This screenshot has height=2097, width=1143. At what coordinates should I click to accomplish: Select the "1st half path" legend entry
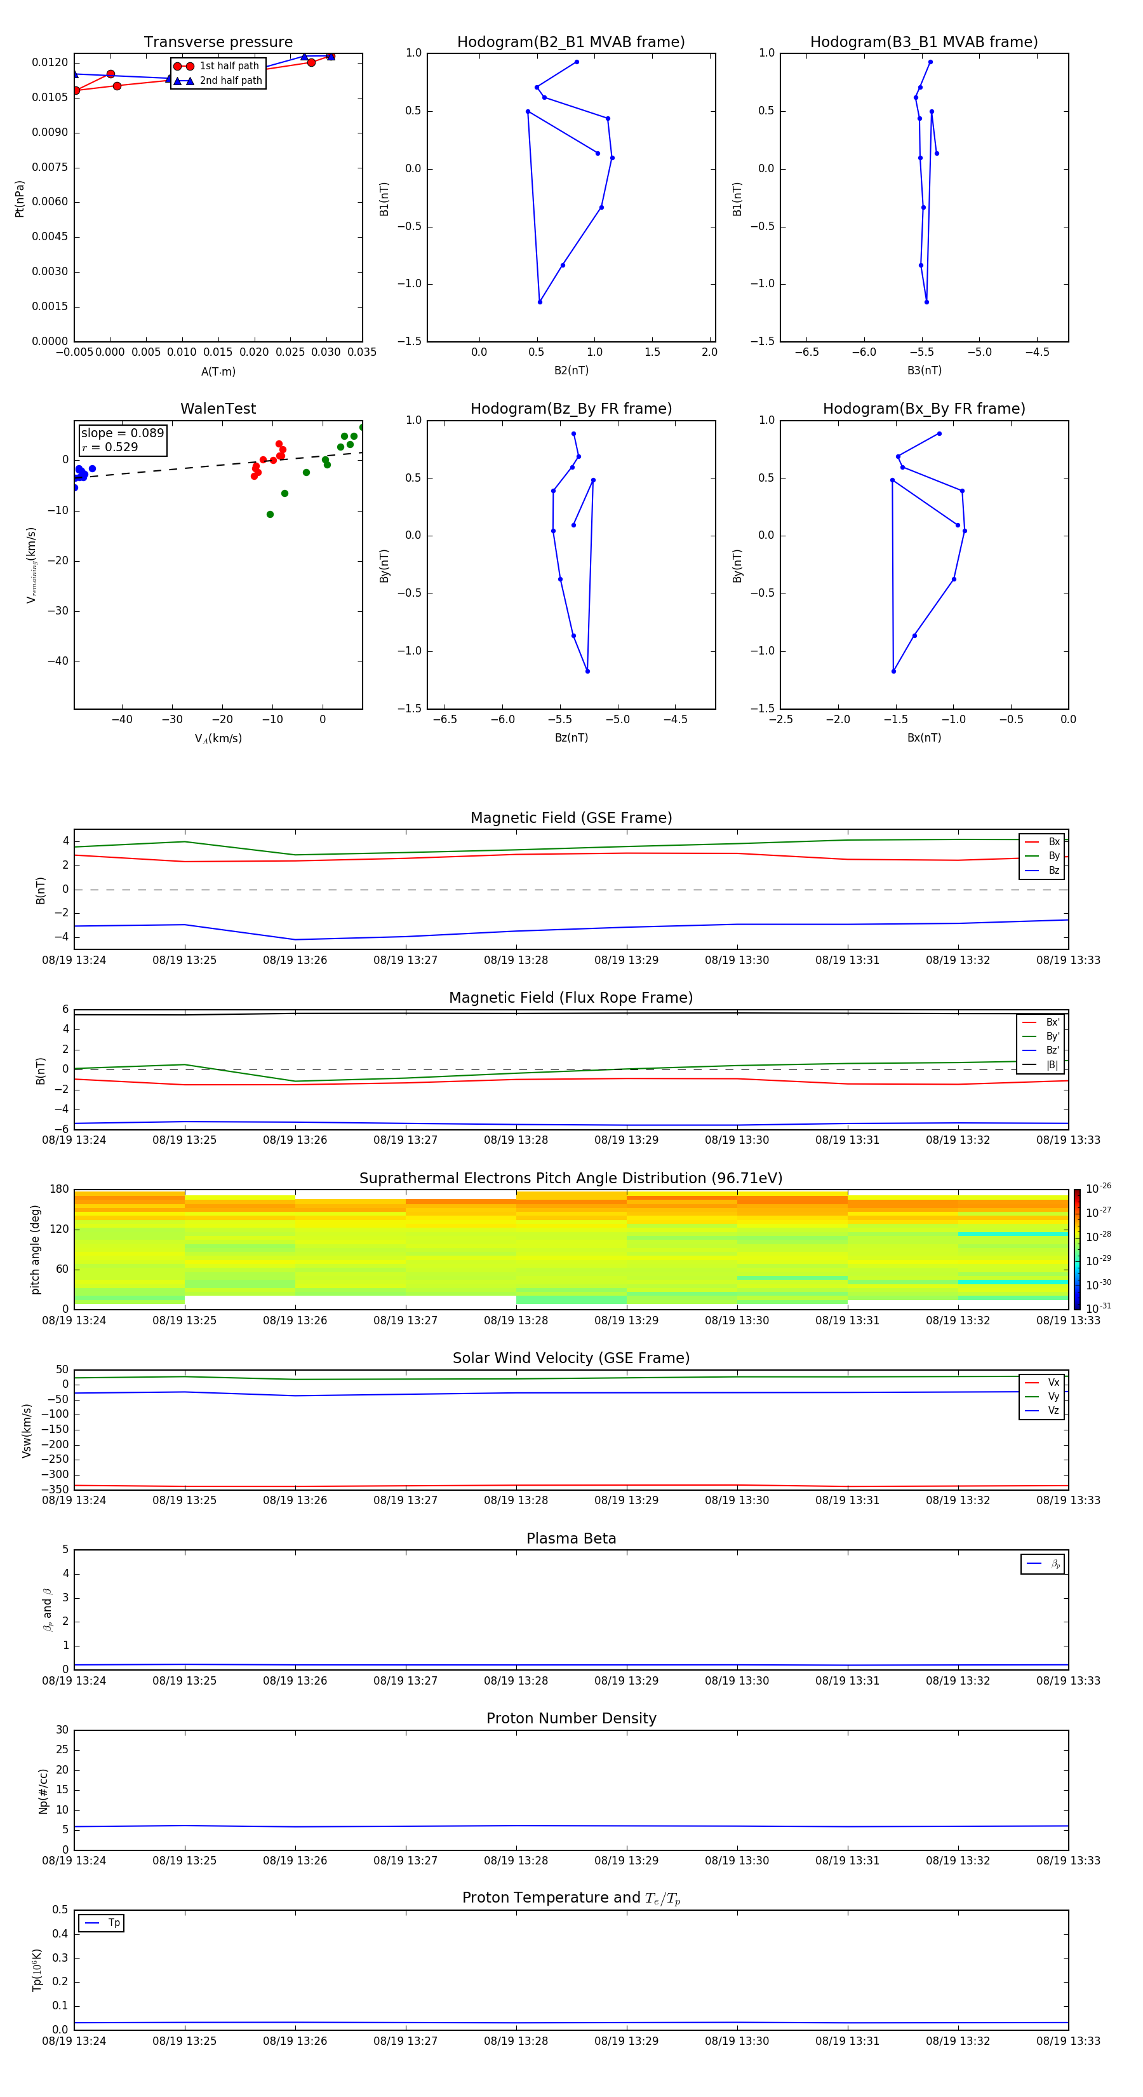[x=217, y=66]
